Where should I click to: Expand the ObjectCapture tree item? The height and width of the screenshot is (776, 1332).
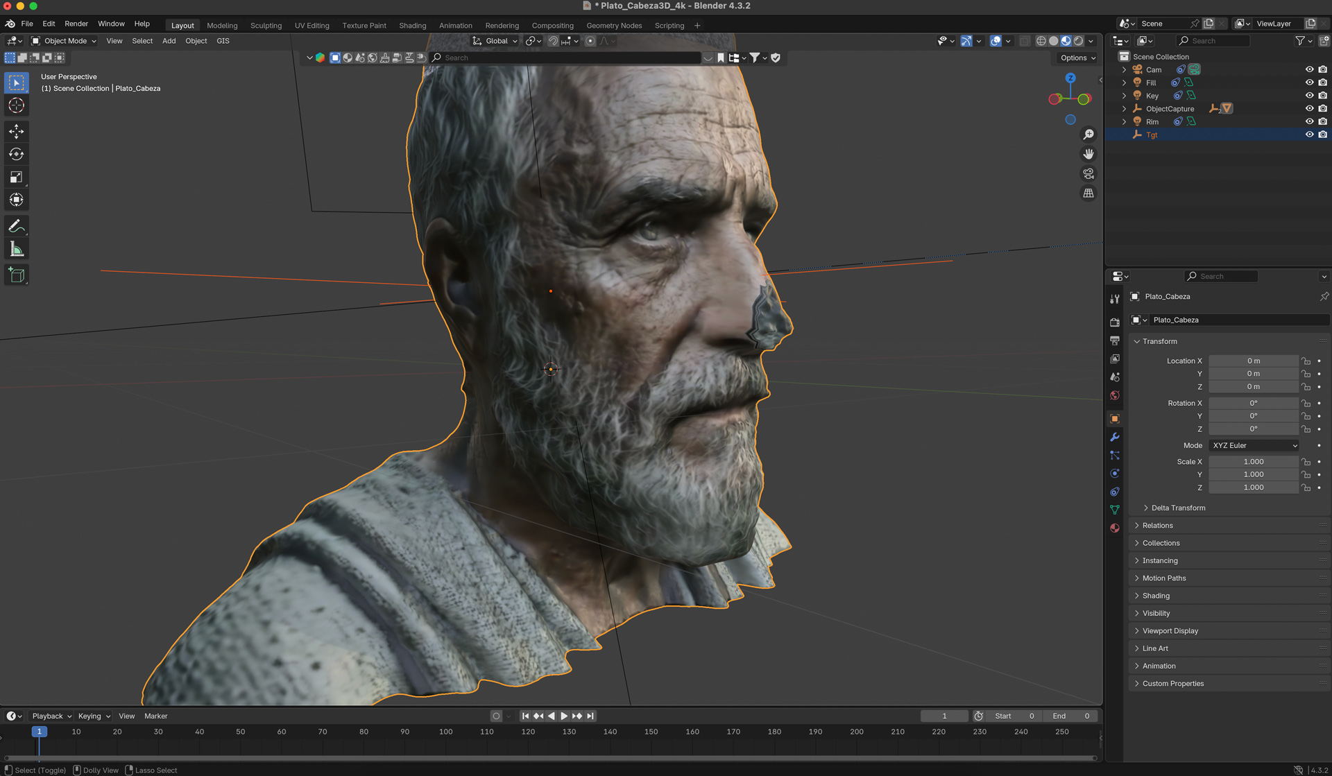[x=1125, y=109]
